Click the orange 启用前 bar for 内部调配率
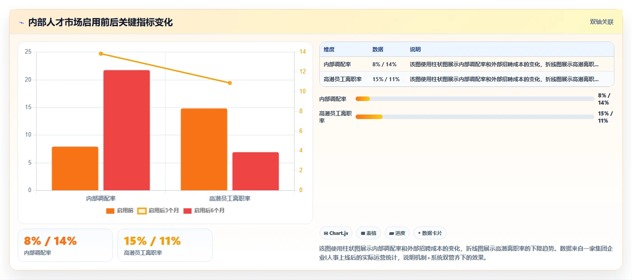This screenshot has width=632, height=280. 75,169
